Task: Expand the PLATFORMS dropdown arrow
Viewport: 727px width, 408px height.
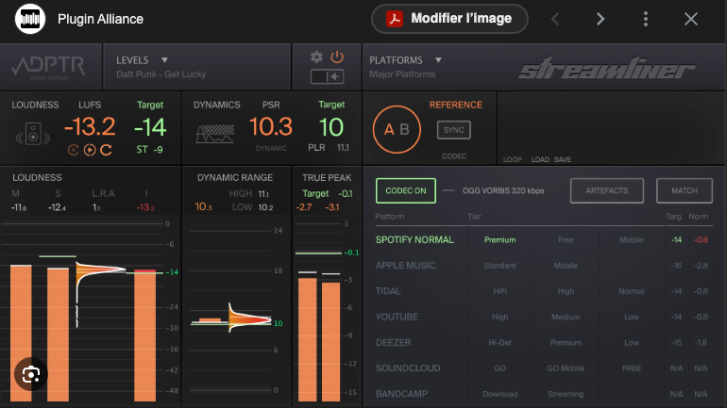Action: tap(438, 60)
